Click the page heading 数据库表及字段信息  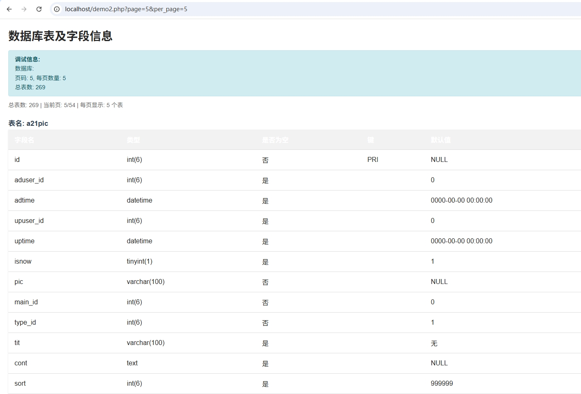(61, 36)
